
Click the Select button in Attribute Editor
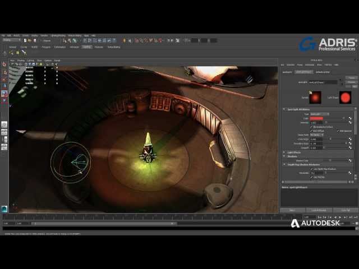(292, 210)
